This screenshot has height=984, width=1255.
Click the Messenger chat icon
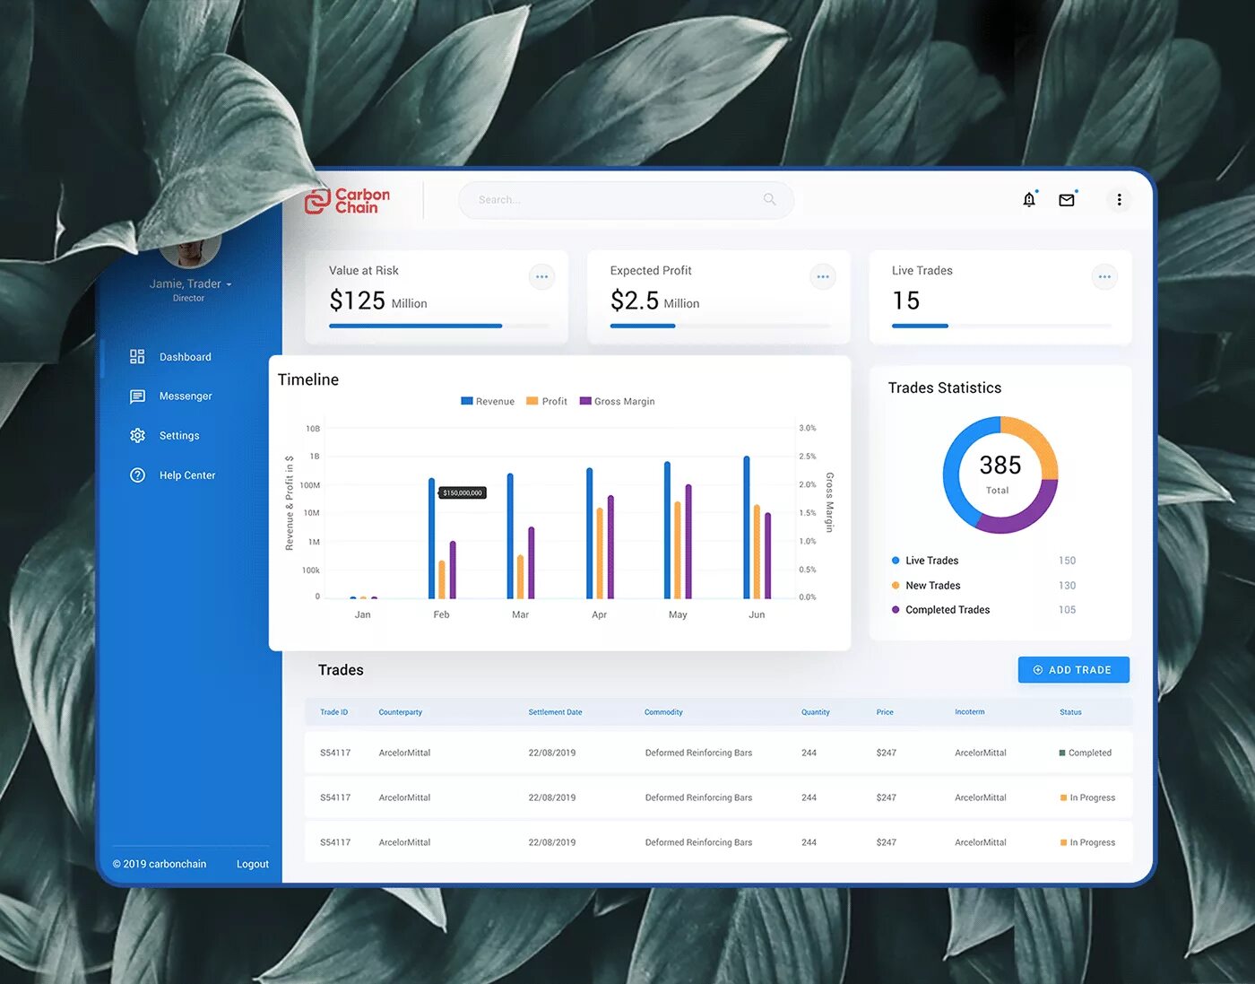[x=137, y=396]
